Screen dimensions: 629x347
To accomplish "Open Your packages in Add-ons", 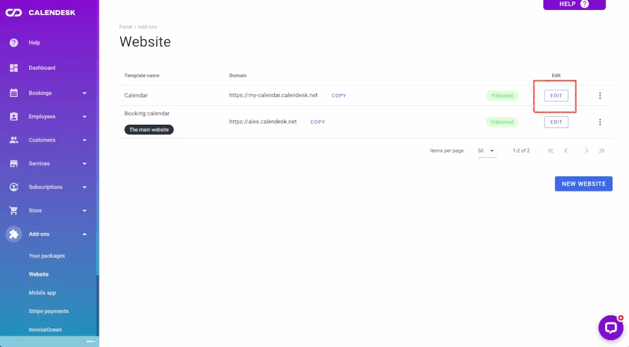I will 47,256.
